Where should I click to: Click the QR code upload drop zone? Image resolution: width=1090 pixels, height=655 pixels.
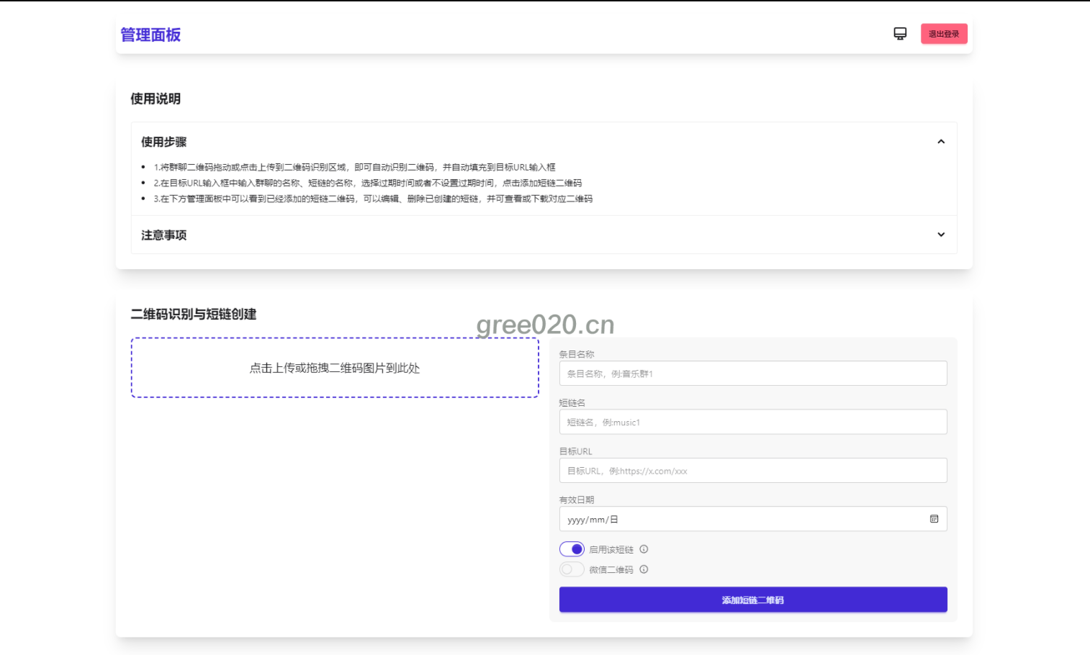(335, 368)
